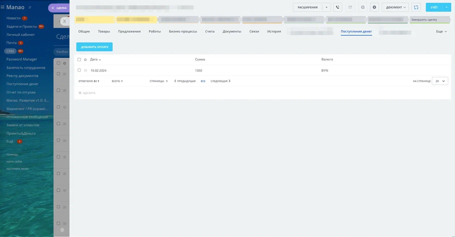Image resolution: width=455 pixels, height=237 pixels.
Task: Open the Счета tab
Action: tap(210, 31)
